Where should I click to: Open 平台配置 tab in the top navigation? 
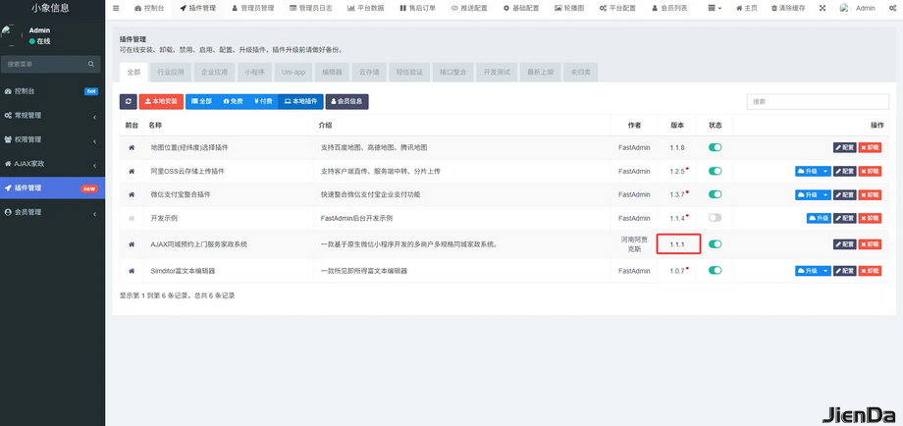(x=617, y=9)
